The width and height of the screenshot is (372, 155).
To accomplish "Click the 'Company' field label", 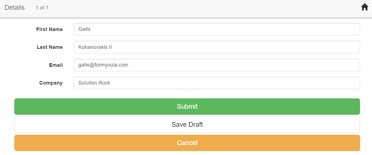I will pos(51,83).
